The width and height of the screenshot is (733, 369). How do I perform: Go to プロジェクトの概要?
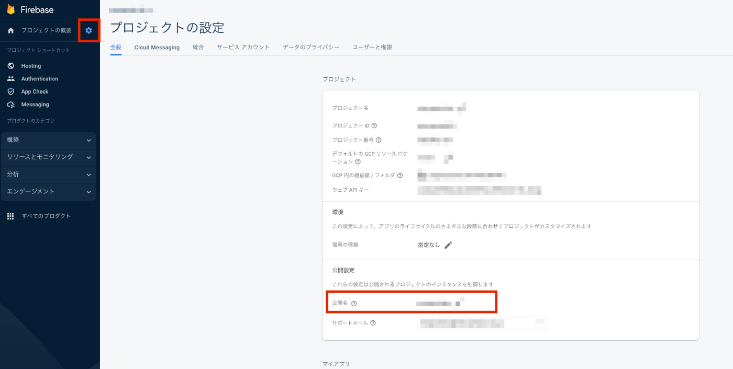pos(47,31)
